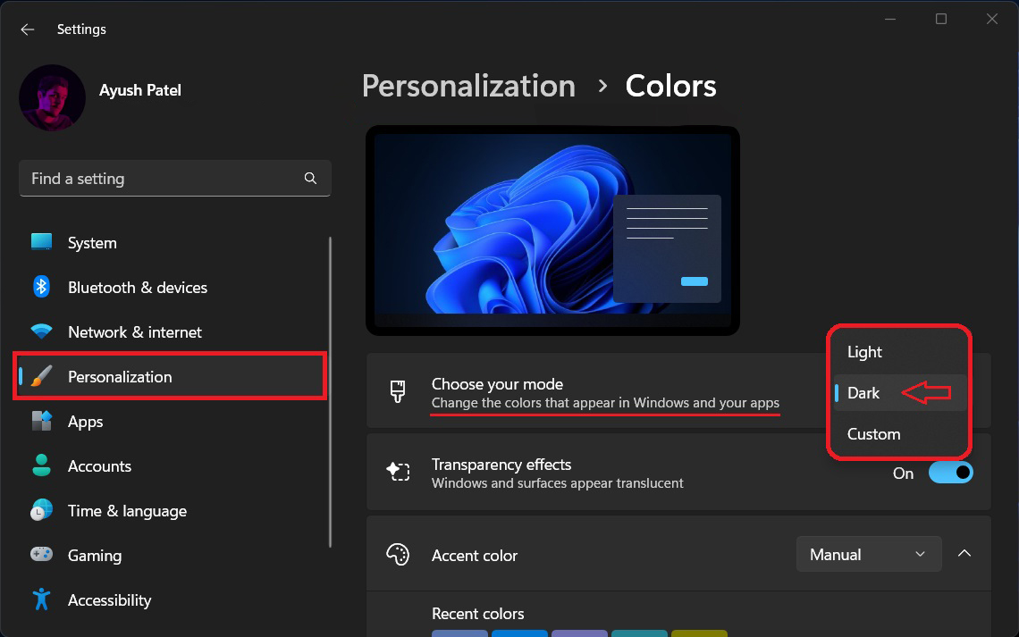Click the Ayush Patel account name
This screenshot has width=1019, height=637.
[x=140, y=90]
